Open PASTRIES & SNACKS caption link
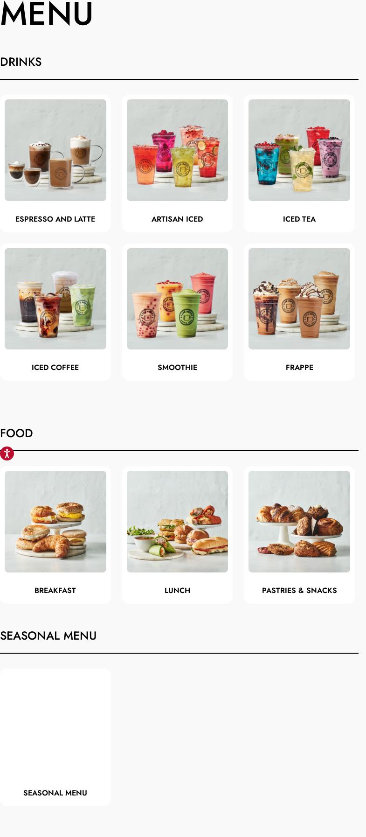The image size is (366, 837). point(299,590)
